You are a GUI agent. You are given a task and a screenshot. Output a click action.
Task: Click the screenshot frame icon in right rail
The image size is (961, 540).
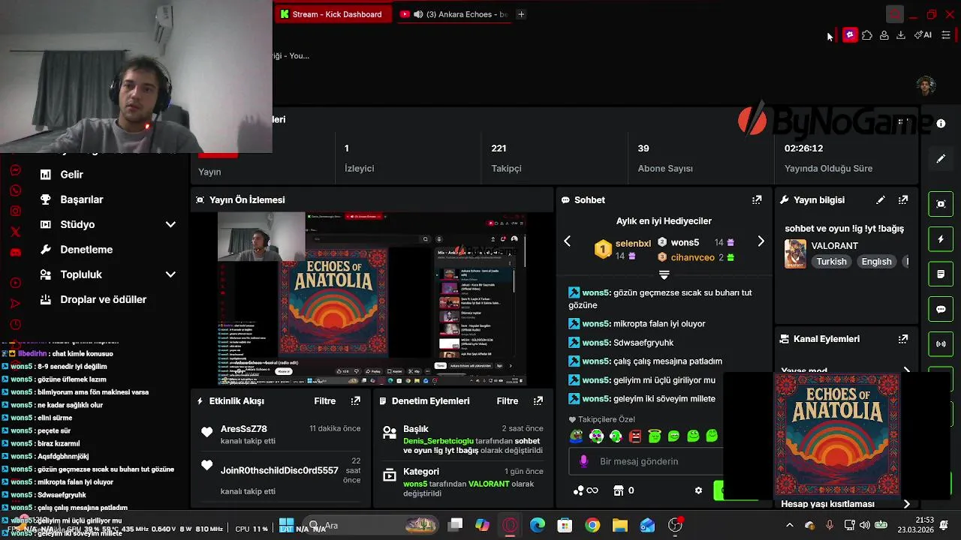tap(941, 204)
